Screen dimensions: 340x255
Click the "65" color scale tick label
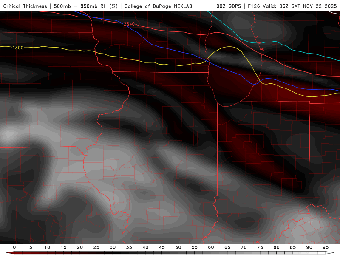[x=227, y=247]
